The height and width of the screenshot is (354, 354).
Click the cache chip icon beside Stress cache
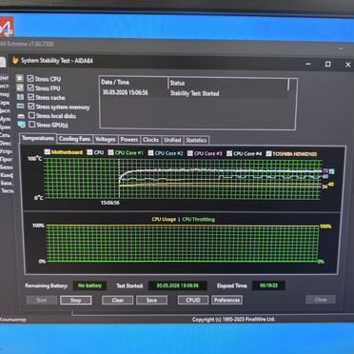(20, 97)
